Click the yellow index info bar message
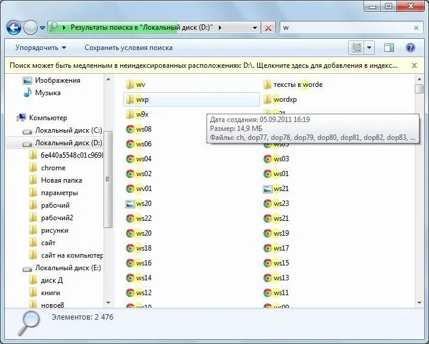Screen dimensions: 429x344 point(203,65)
